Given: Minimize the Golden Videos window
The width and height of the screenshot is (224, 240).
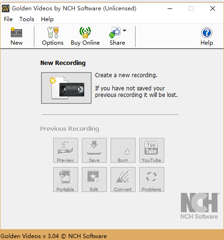Looking at the screenshot, I should tap(170, 8).
